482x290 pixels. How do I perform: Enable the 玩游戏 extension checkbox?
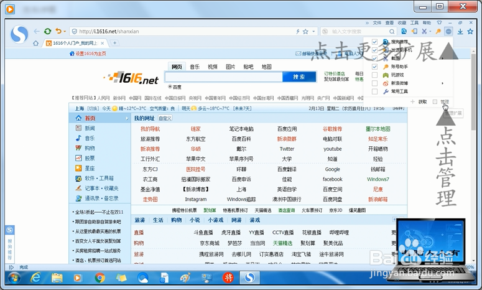[x=375, y=75]
